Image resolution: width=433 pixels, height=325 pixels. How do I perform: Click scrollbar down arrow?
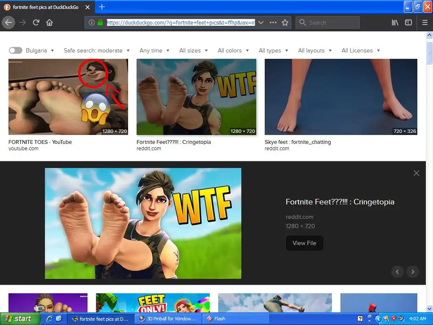pos(429,308)
